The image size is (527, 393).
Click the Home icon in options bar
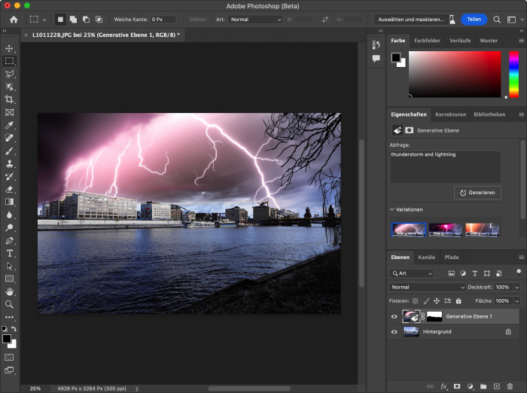point(14,20)
